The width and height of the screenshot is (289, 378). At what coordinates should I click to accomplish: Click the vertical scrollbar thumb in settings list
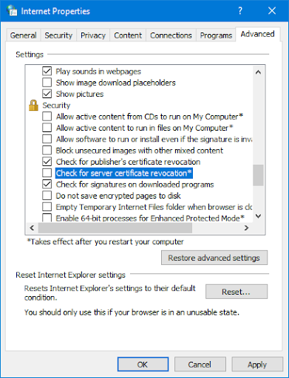258,175
